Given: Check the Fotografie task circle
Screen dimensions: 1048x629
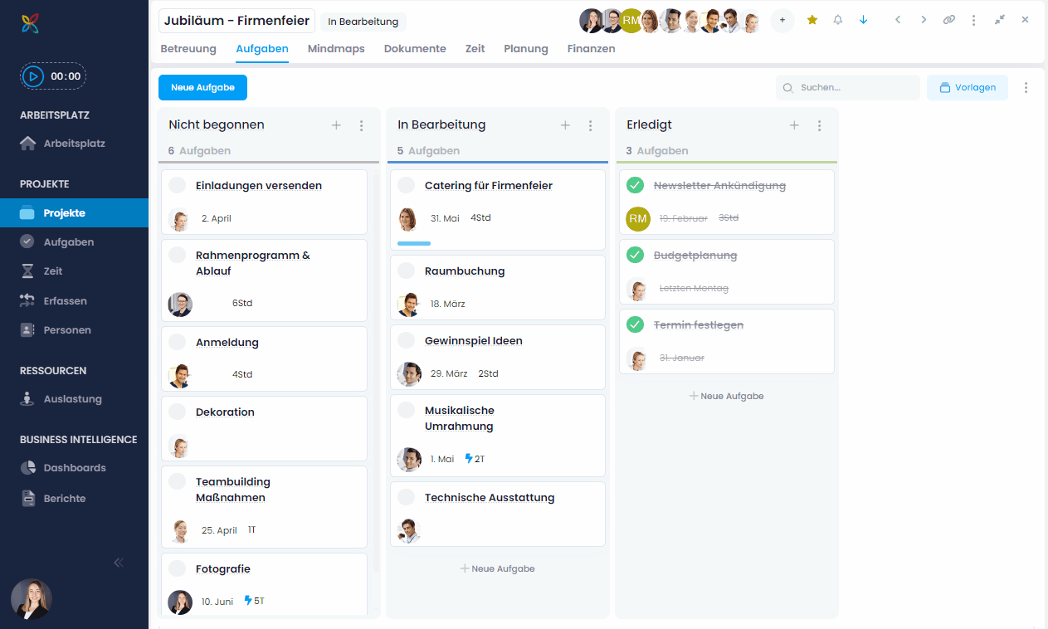Looking at the screenshot, I should [178, 568].
